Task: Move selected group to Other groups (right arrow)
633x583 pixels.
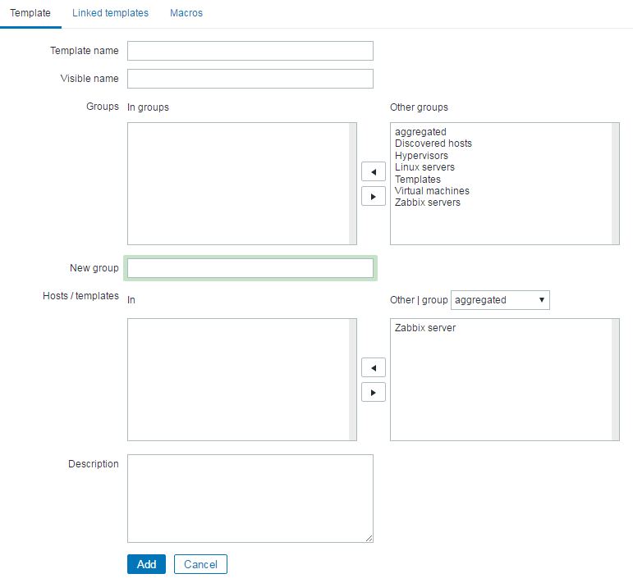Action: coord(374,197)
